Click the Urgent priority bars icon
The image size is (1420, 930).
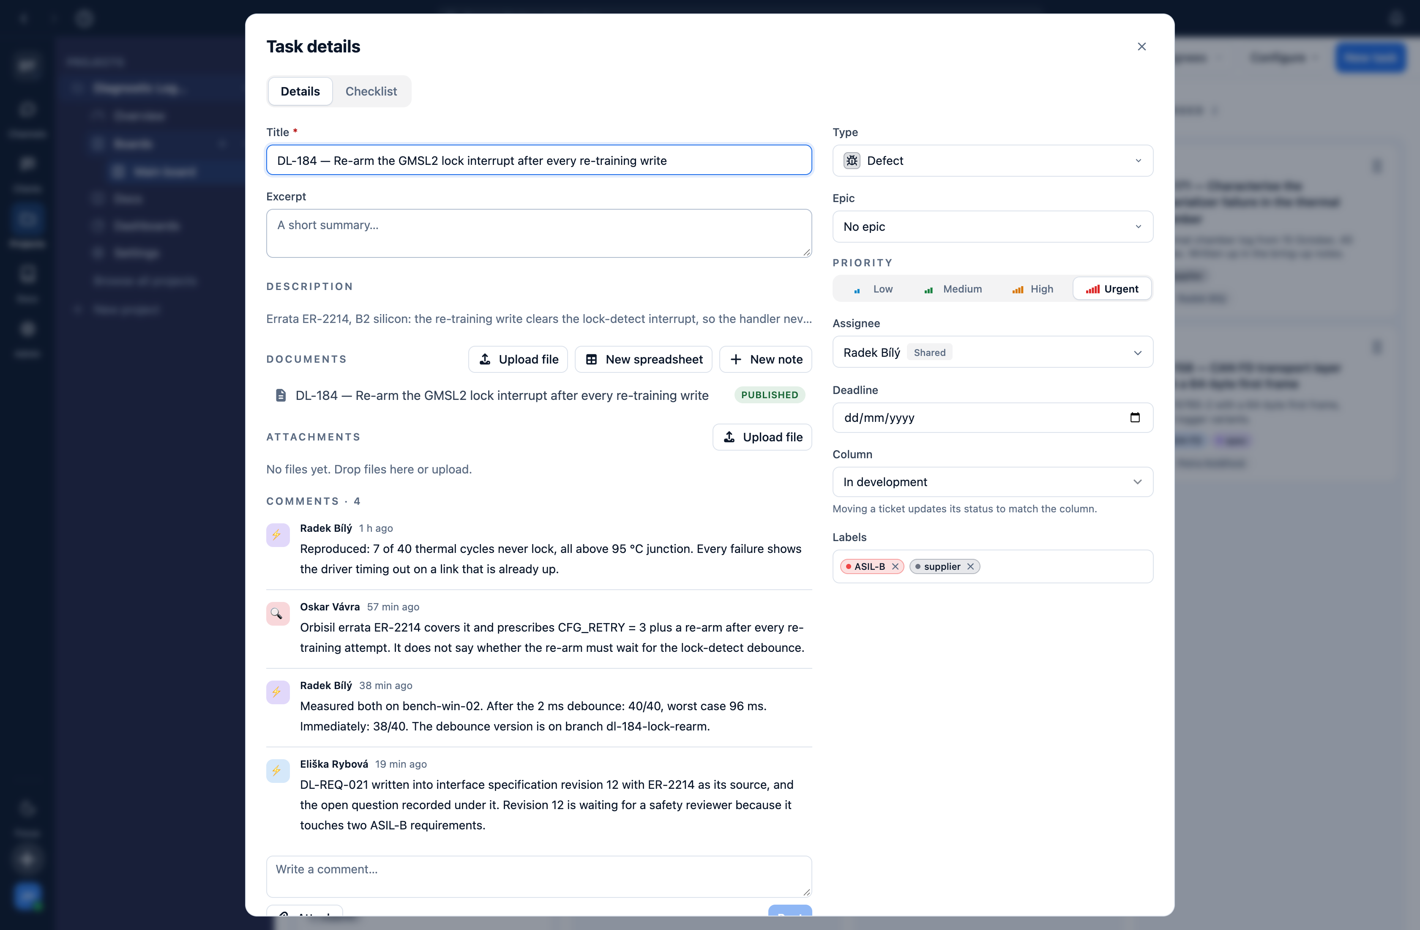click(x=1092, y=290)
